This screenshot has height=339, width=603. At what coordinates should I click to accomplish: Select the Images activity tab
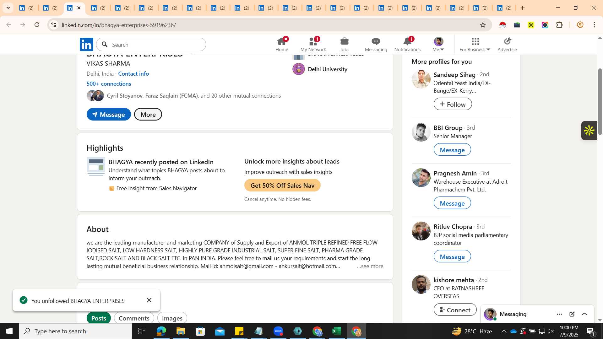pyautogui.click(x=172, y=318)
